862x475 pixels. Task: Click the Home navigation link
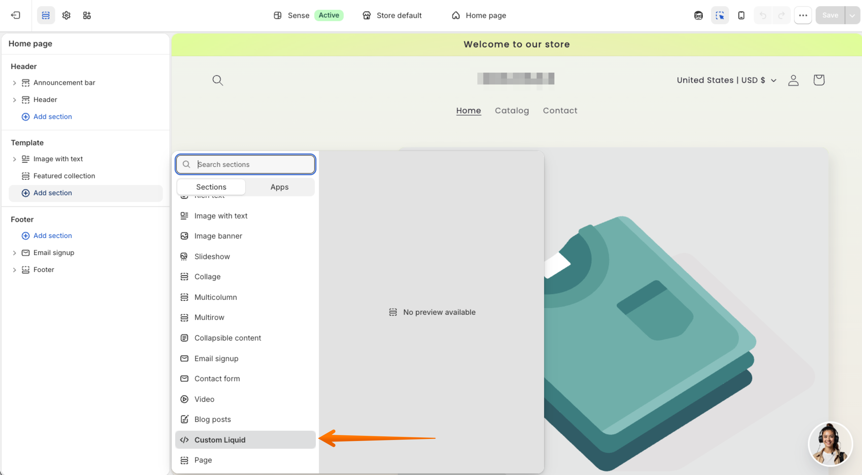click(x=468, y=110)
